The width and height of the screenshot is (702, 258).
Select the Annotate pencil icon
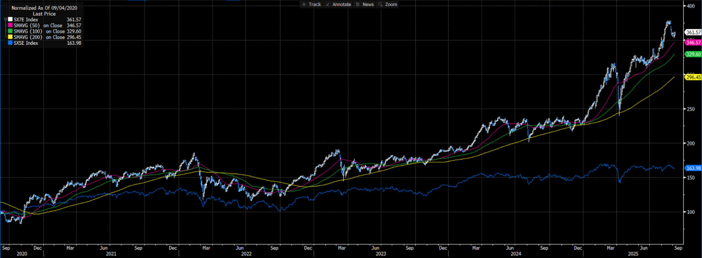[x=328, y=5]
